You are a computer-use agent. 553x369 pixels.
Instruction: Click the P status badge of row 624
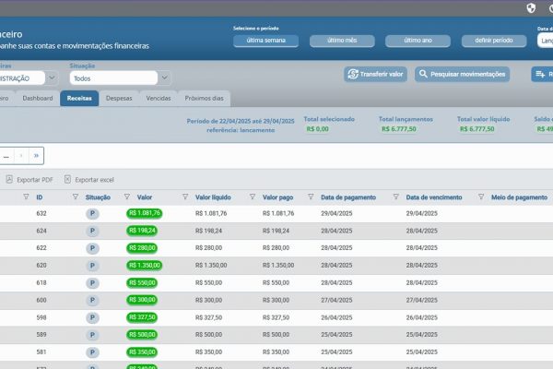click(92, 231)
